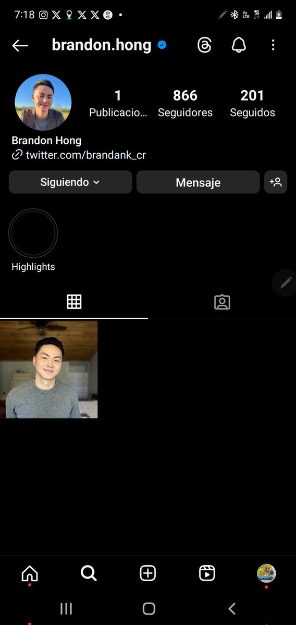Switch to the posts grid tab
This screenshot has width=296, height=625.
pos(74,302)
